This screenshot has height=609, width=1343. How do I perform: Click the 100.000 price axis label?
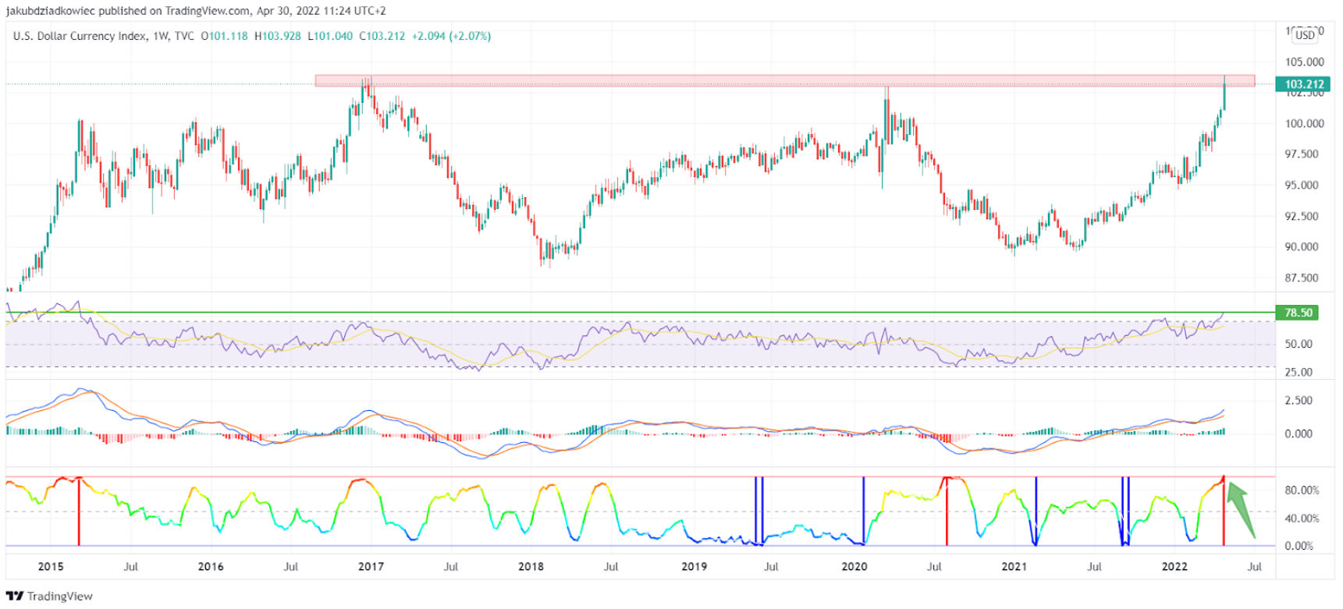(x=1304, y=123)
